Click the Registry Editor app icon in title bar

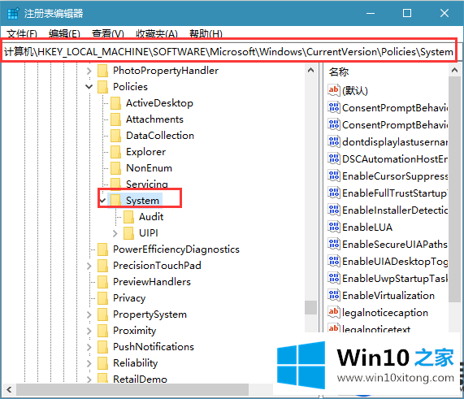13,14
